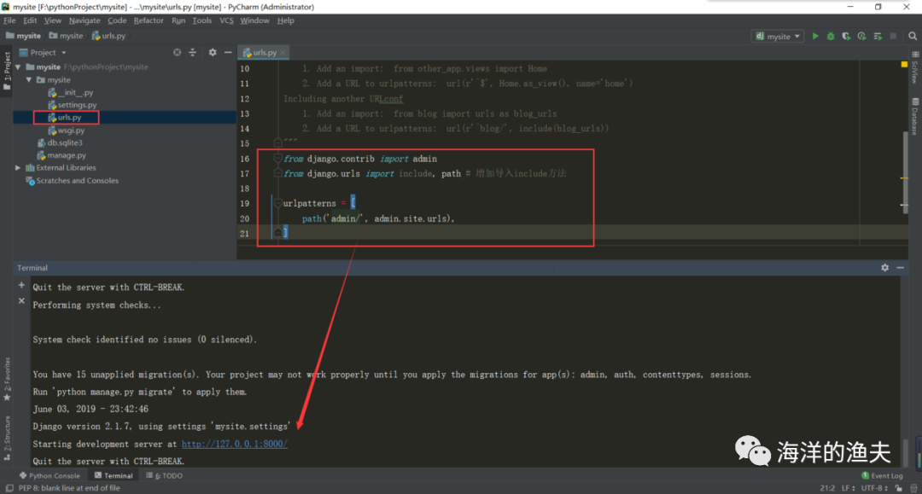922x494 pixels.
Task: Open the File menu
Action: click(9, 20)
